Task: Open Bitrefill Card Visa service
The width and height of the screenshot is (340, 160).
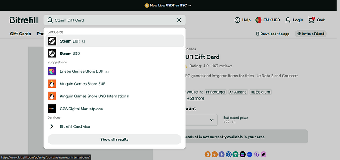Action: click(114, 126)
